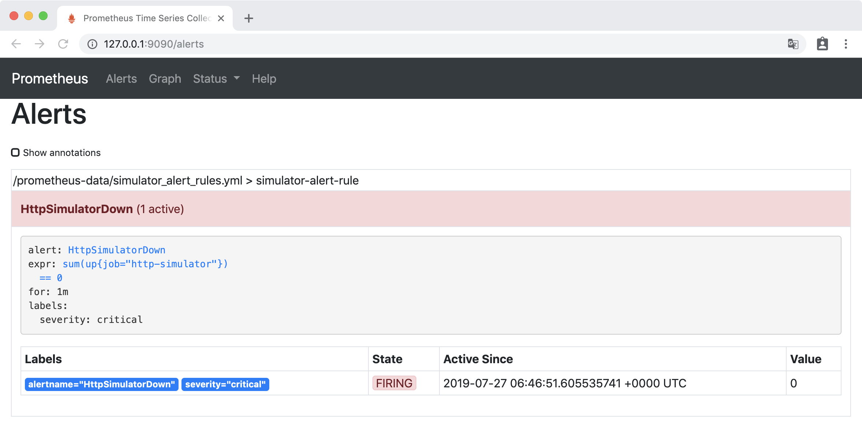Open the Alerts navigation item
Image resolution: width=862 pixels, height=443 pixels.
121,79
